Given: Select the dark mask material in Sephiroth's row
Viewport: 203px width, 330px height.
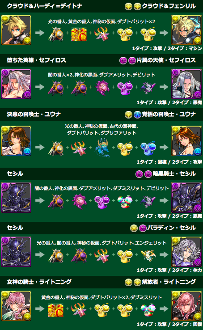Looking at the screenshot, I should [102, 88].
